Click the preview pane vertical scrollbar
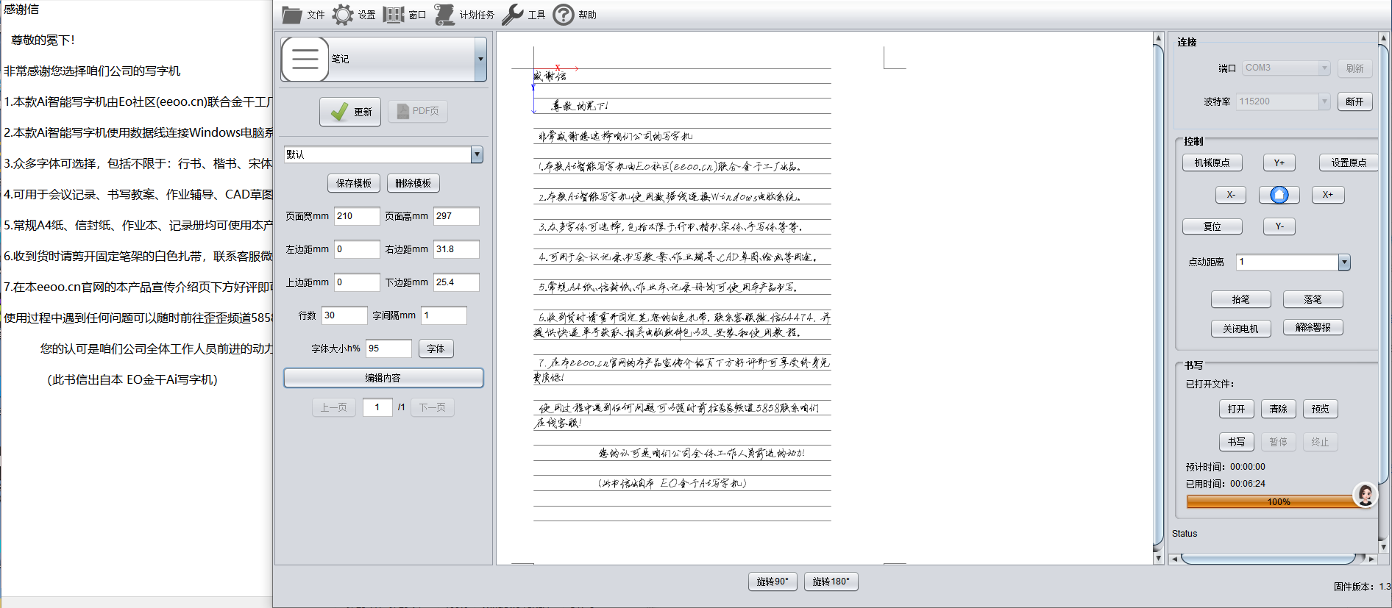 1159,294
